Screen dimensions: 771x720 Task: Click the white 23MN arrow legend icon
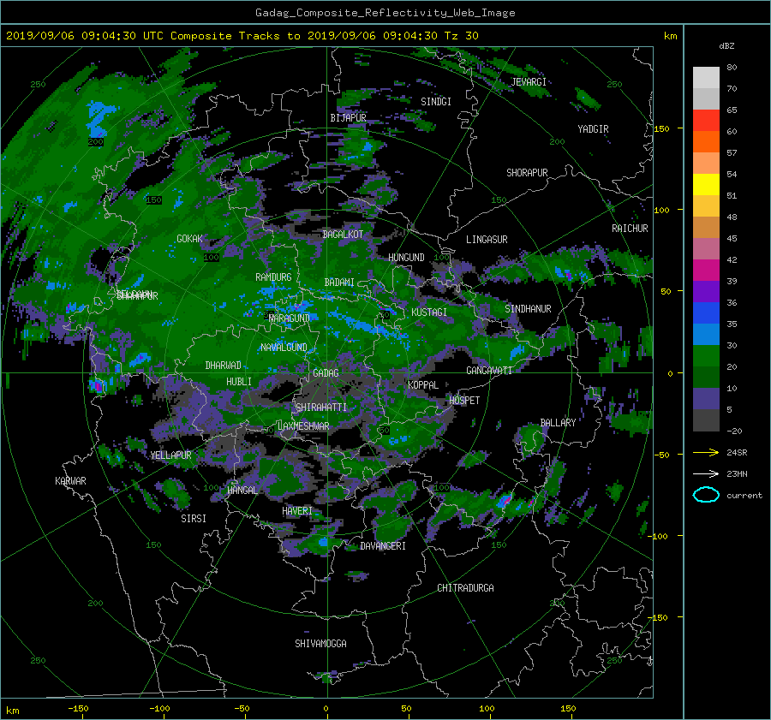[706, 473]
